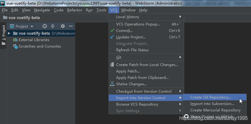Image resolution: width=251 pixels, height=124 pixels.
Task: Open the Project view dropdown selector
Action: click(x=22, y=26)
